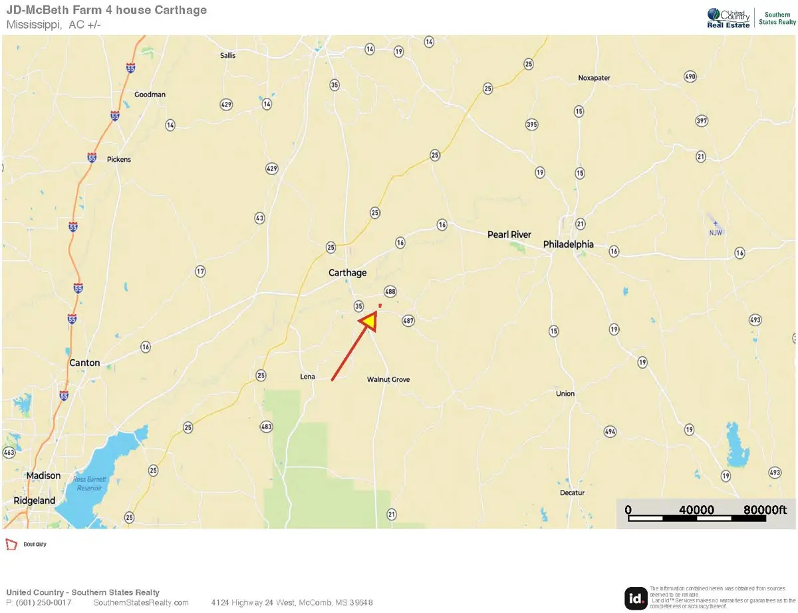Click the Route 43 highway shield
The image size is (798, 613).
259,218
